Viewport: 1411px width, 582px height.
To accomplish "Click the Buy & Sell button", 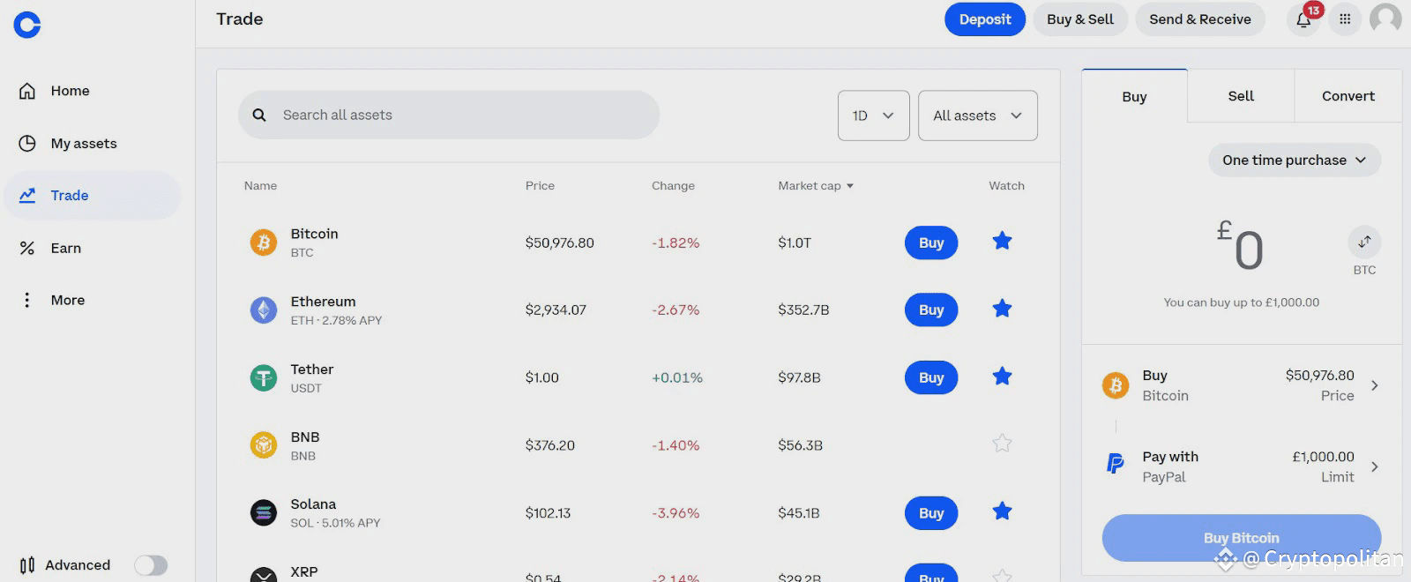I will (1080, 19).
